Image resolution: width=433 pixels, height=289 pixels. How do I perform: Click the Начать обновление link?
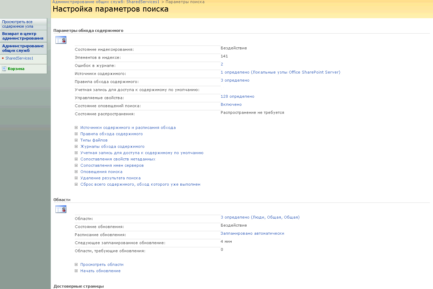pyautogui.click(x=100, y=271)
